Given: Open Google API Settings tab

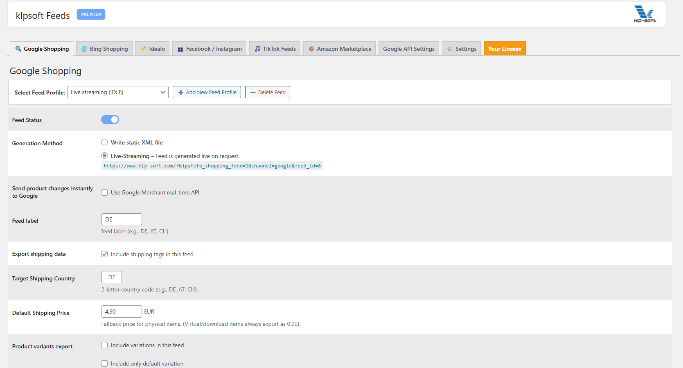Looking at the screenshot, I should [x=409, y=49].
